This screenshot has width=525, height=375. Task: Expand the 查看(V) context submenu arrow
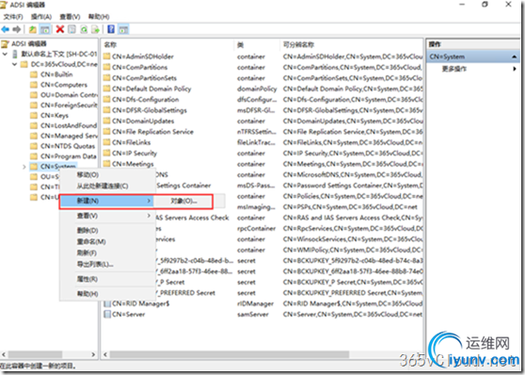coord(149,216)
